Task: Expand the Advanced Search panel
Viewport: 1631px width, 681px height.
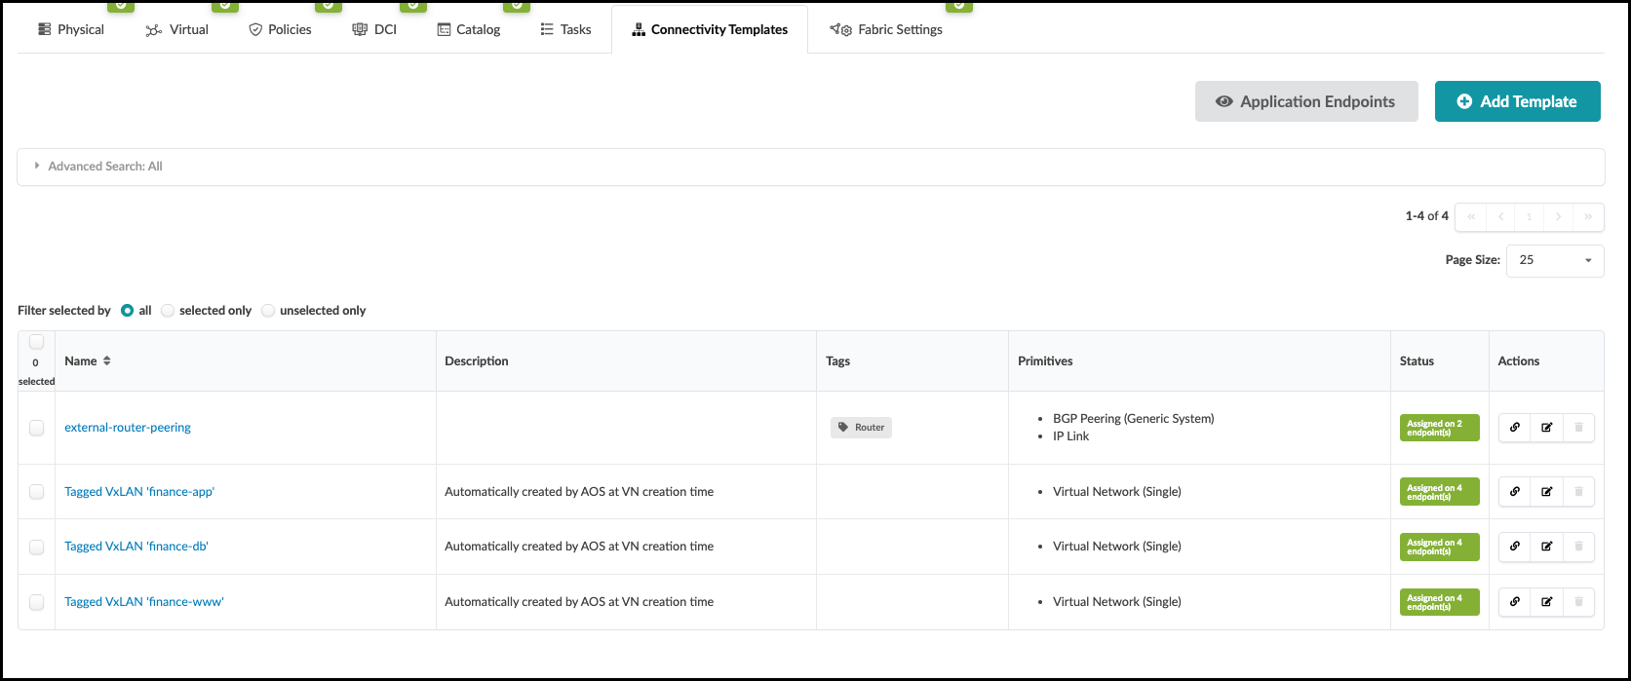Action: 97,167
